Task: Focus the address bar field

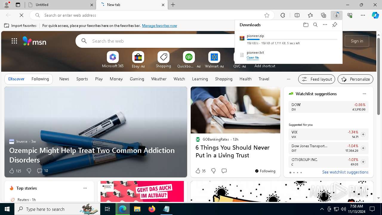Action: tap(152, 15)
